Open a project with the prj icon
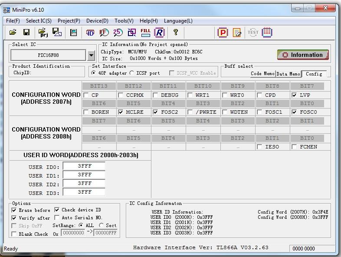Image resolution: width=341 pixels, height=257 pixels. pyautogui.click(x=43, y=33)
